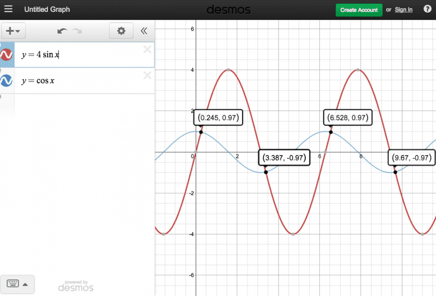Image resolution: width=436 pixels, height=296 pixels.
Task: Toggle visibility of blue cos x curve
Action: point(7,81)
